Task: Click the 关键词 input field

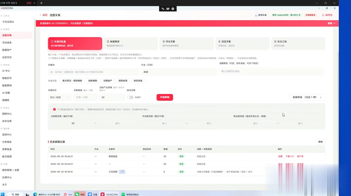Action: (x=94, y=72)
